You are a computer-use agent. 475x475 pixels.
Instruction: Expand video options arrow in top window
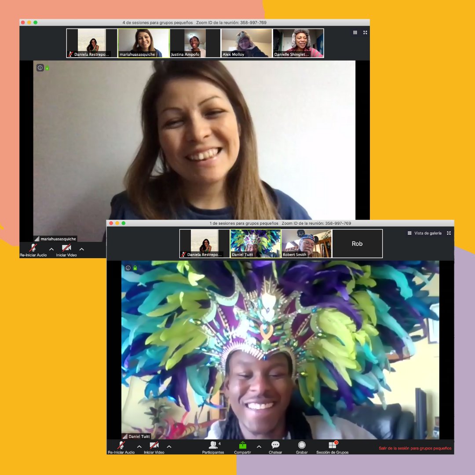click(81, 249)
